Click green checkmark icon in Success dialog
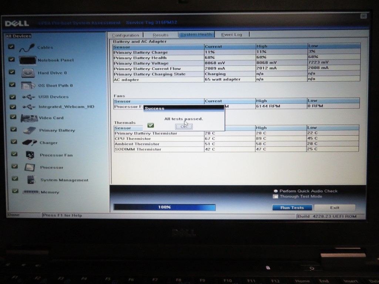 [x=151, y=125]
